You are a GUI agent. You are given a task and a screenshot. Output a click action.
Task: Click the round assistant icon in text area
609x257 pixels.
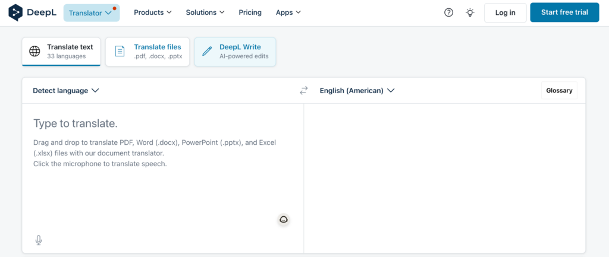[284, 220]
